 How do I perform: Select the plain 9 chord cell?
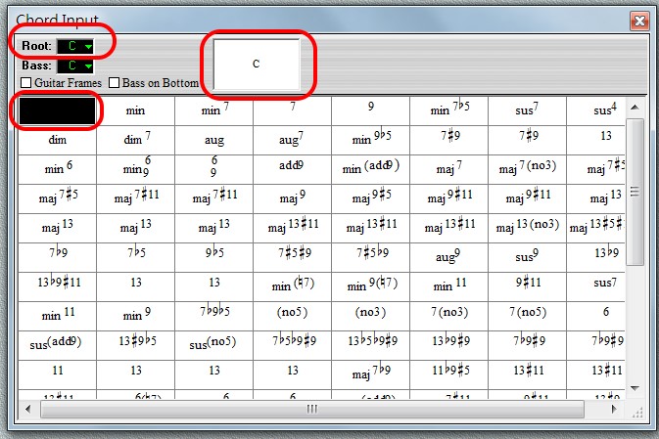click(x=371, y=110)
